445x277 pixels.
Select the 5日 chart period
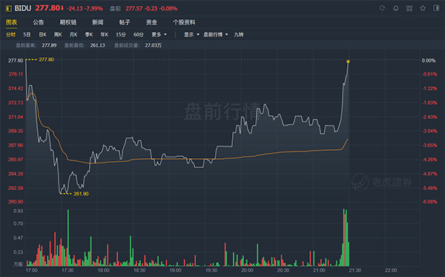27,35
